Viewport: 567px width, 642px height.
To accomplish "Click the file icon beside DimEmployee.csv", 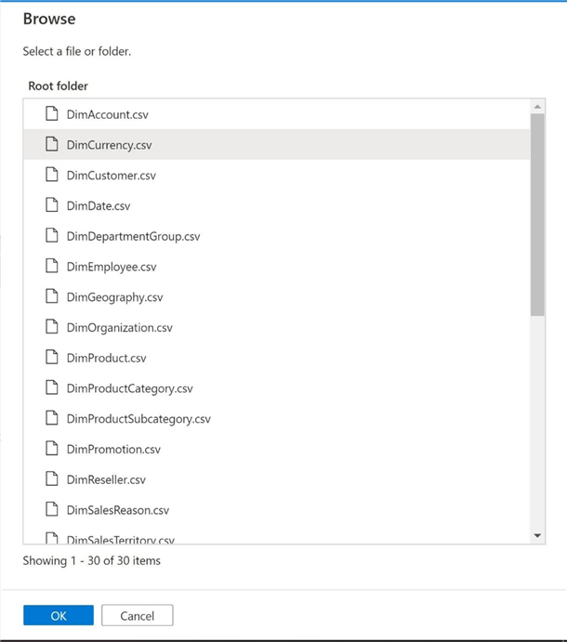I will click(x=52, y=267).
